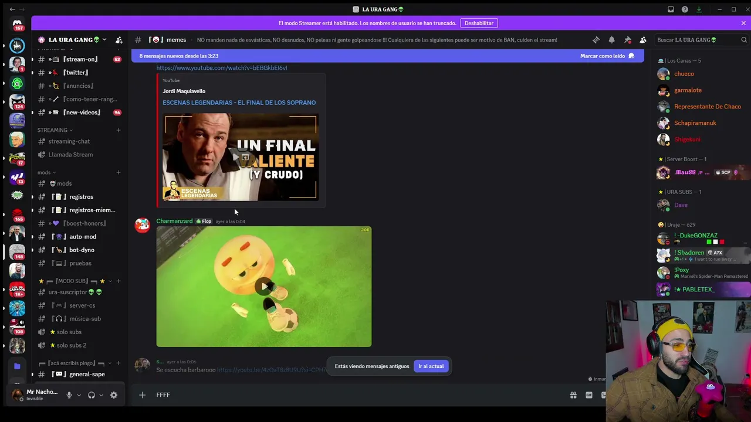Open the inbox icon in title bar

tap(671, 9)
